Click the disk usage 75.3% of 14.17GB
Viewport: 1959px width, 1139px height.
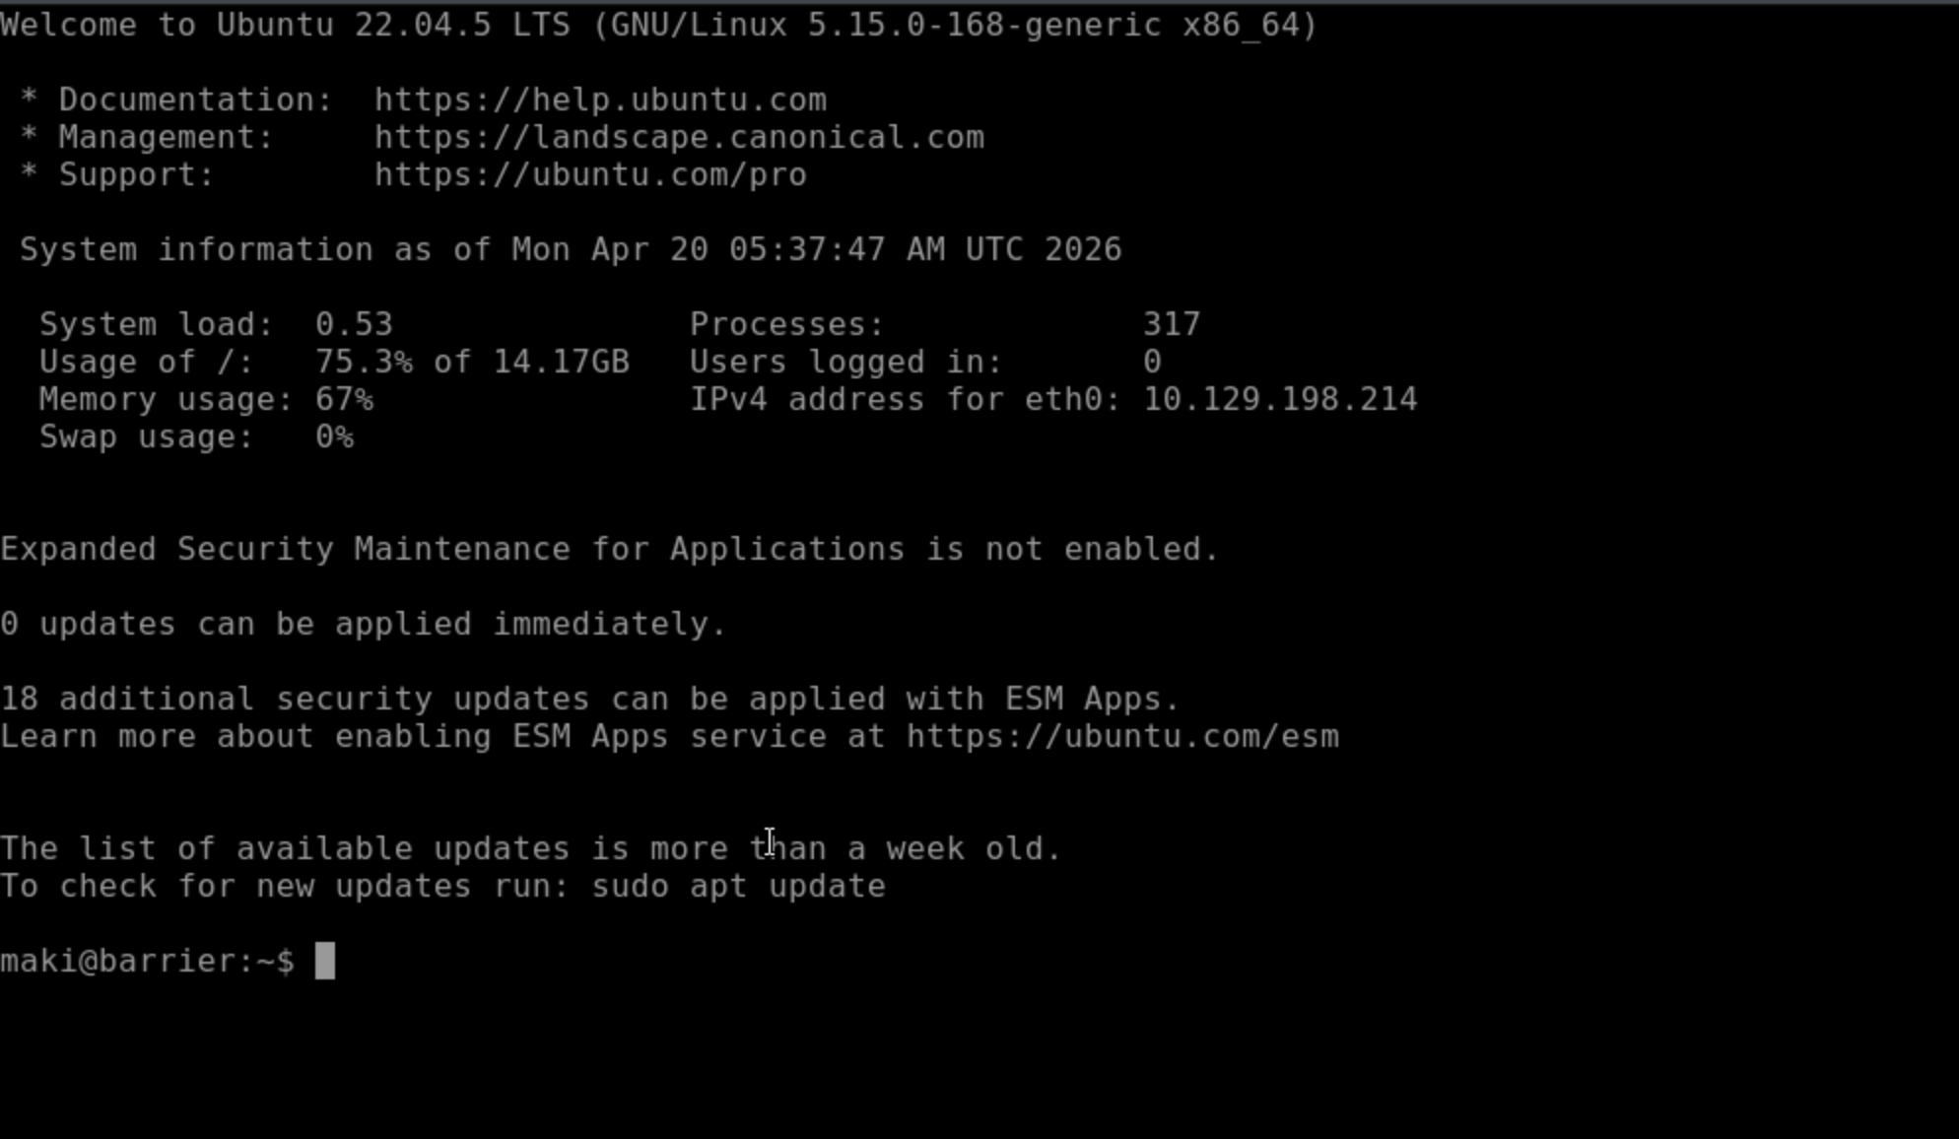[471, 362]
